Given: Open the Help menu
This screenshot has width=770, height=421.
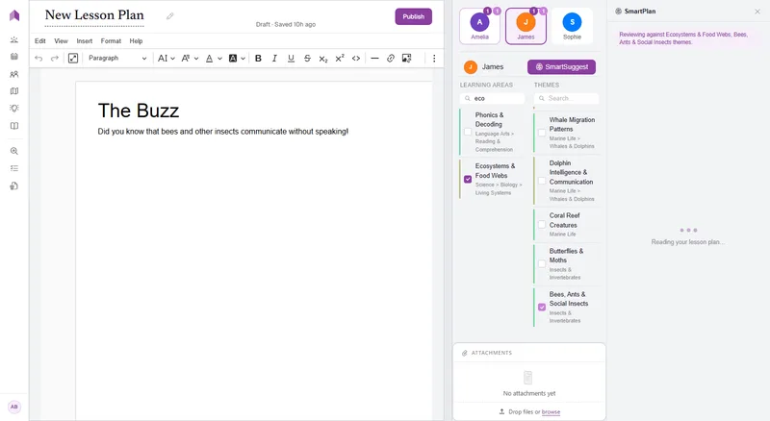Looking at the screenshot, I should click(136, 41).
